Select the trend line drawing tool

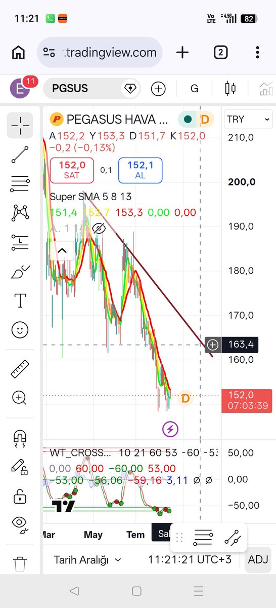20,155
